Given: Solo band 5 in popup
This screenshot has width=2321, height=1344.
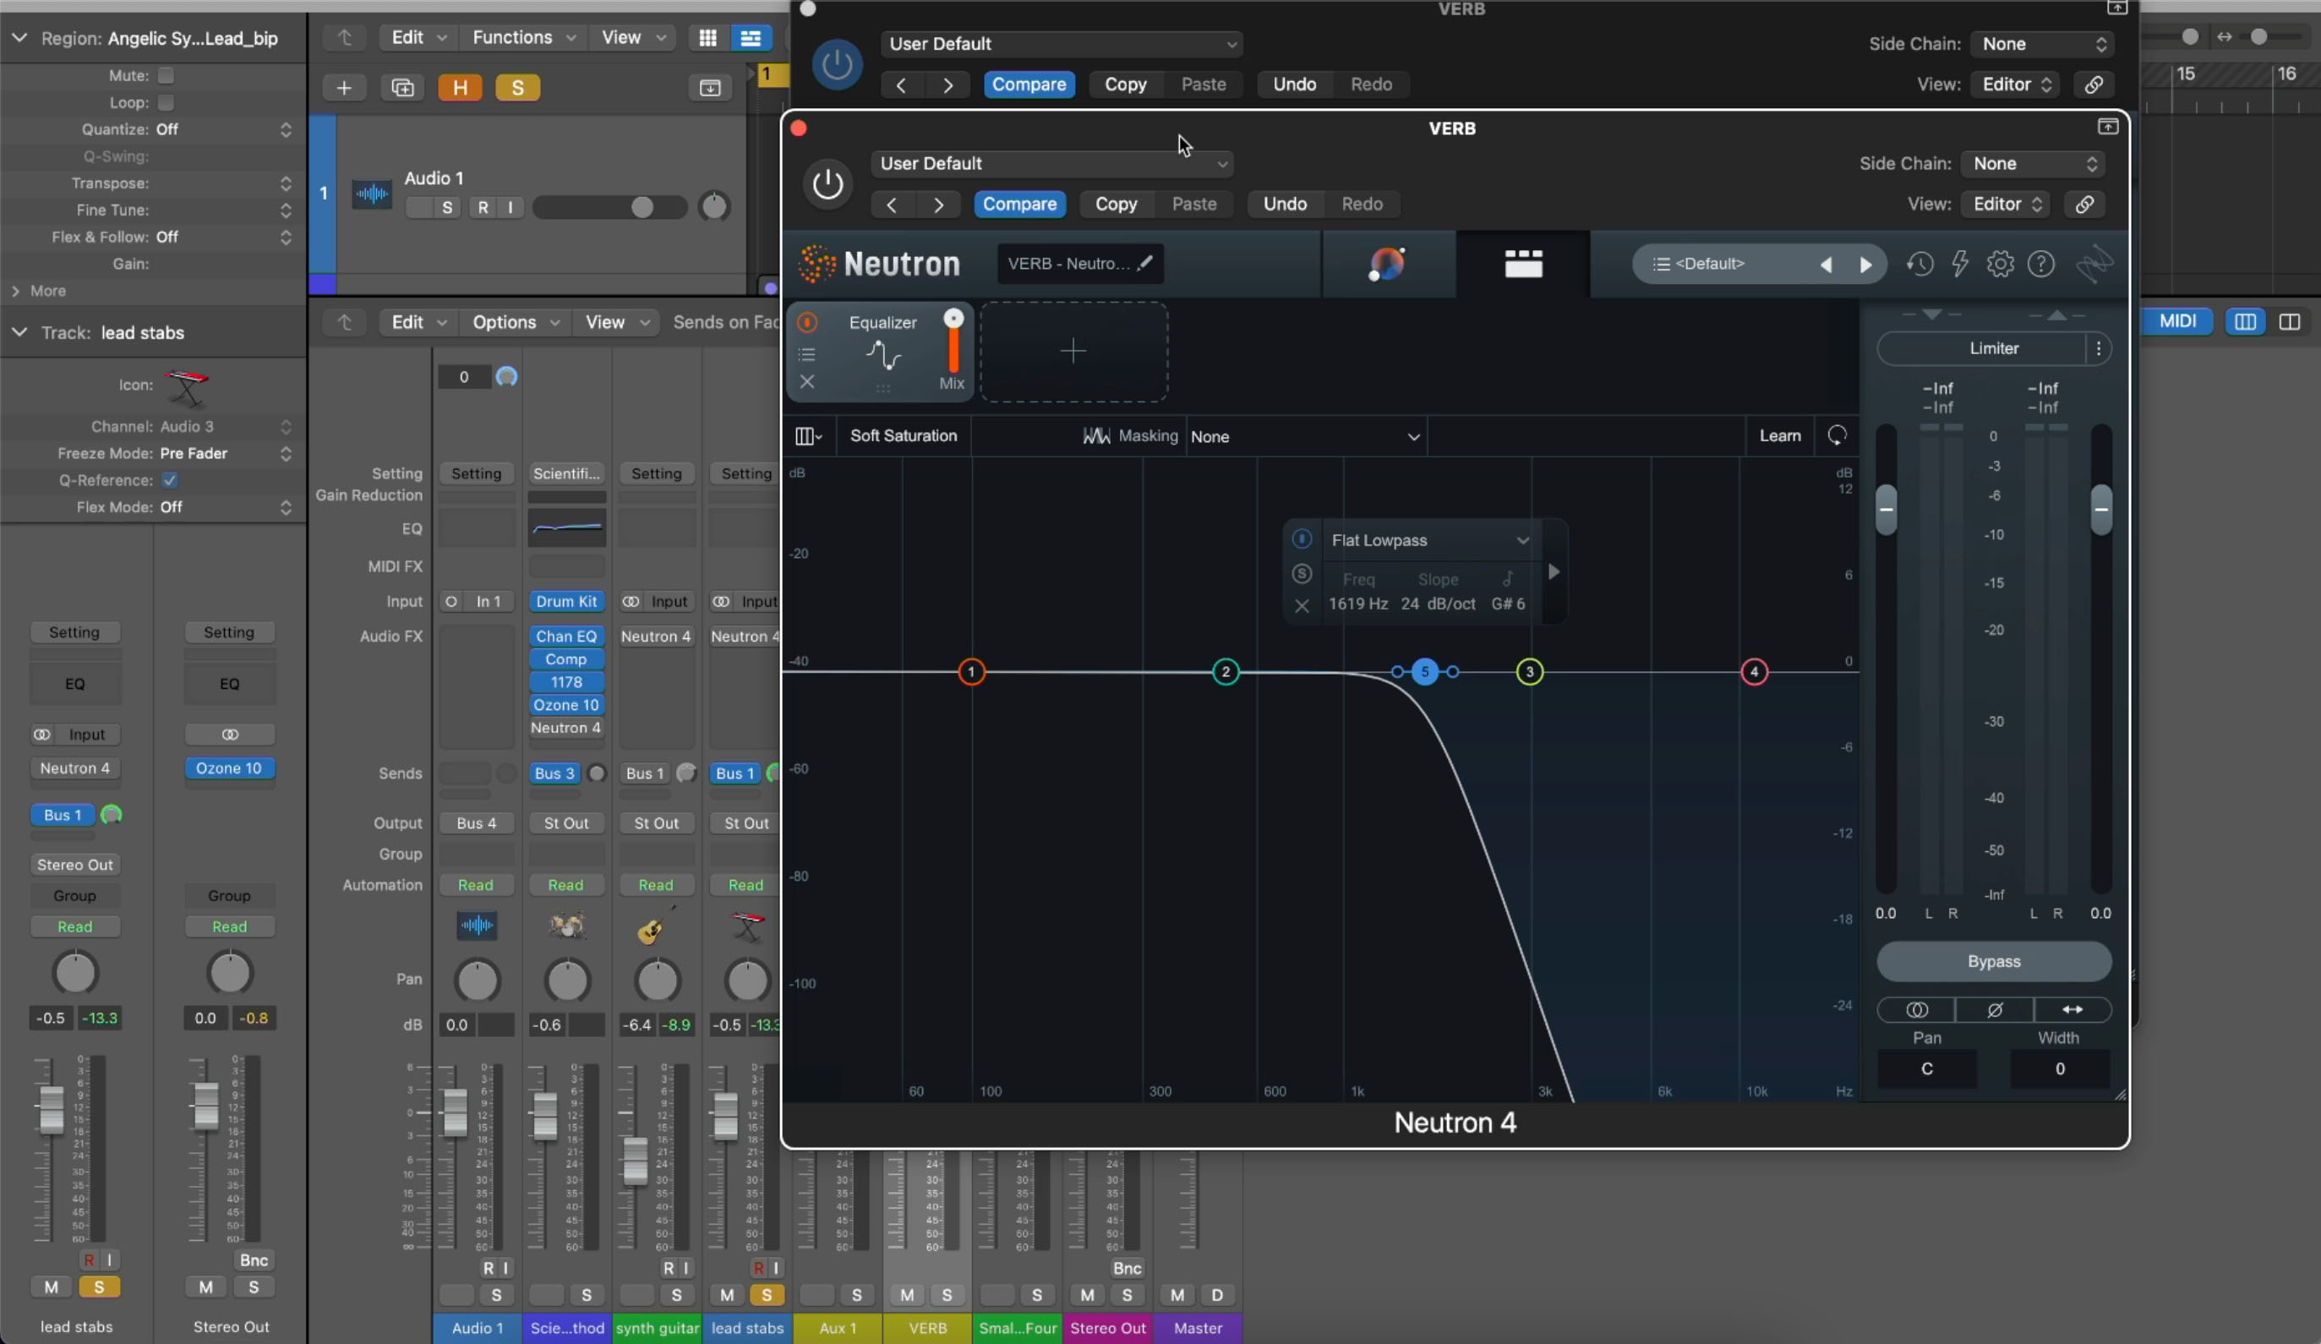Looking at the screenshot, I should pos(1302,573).
